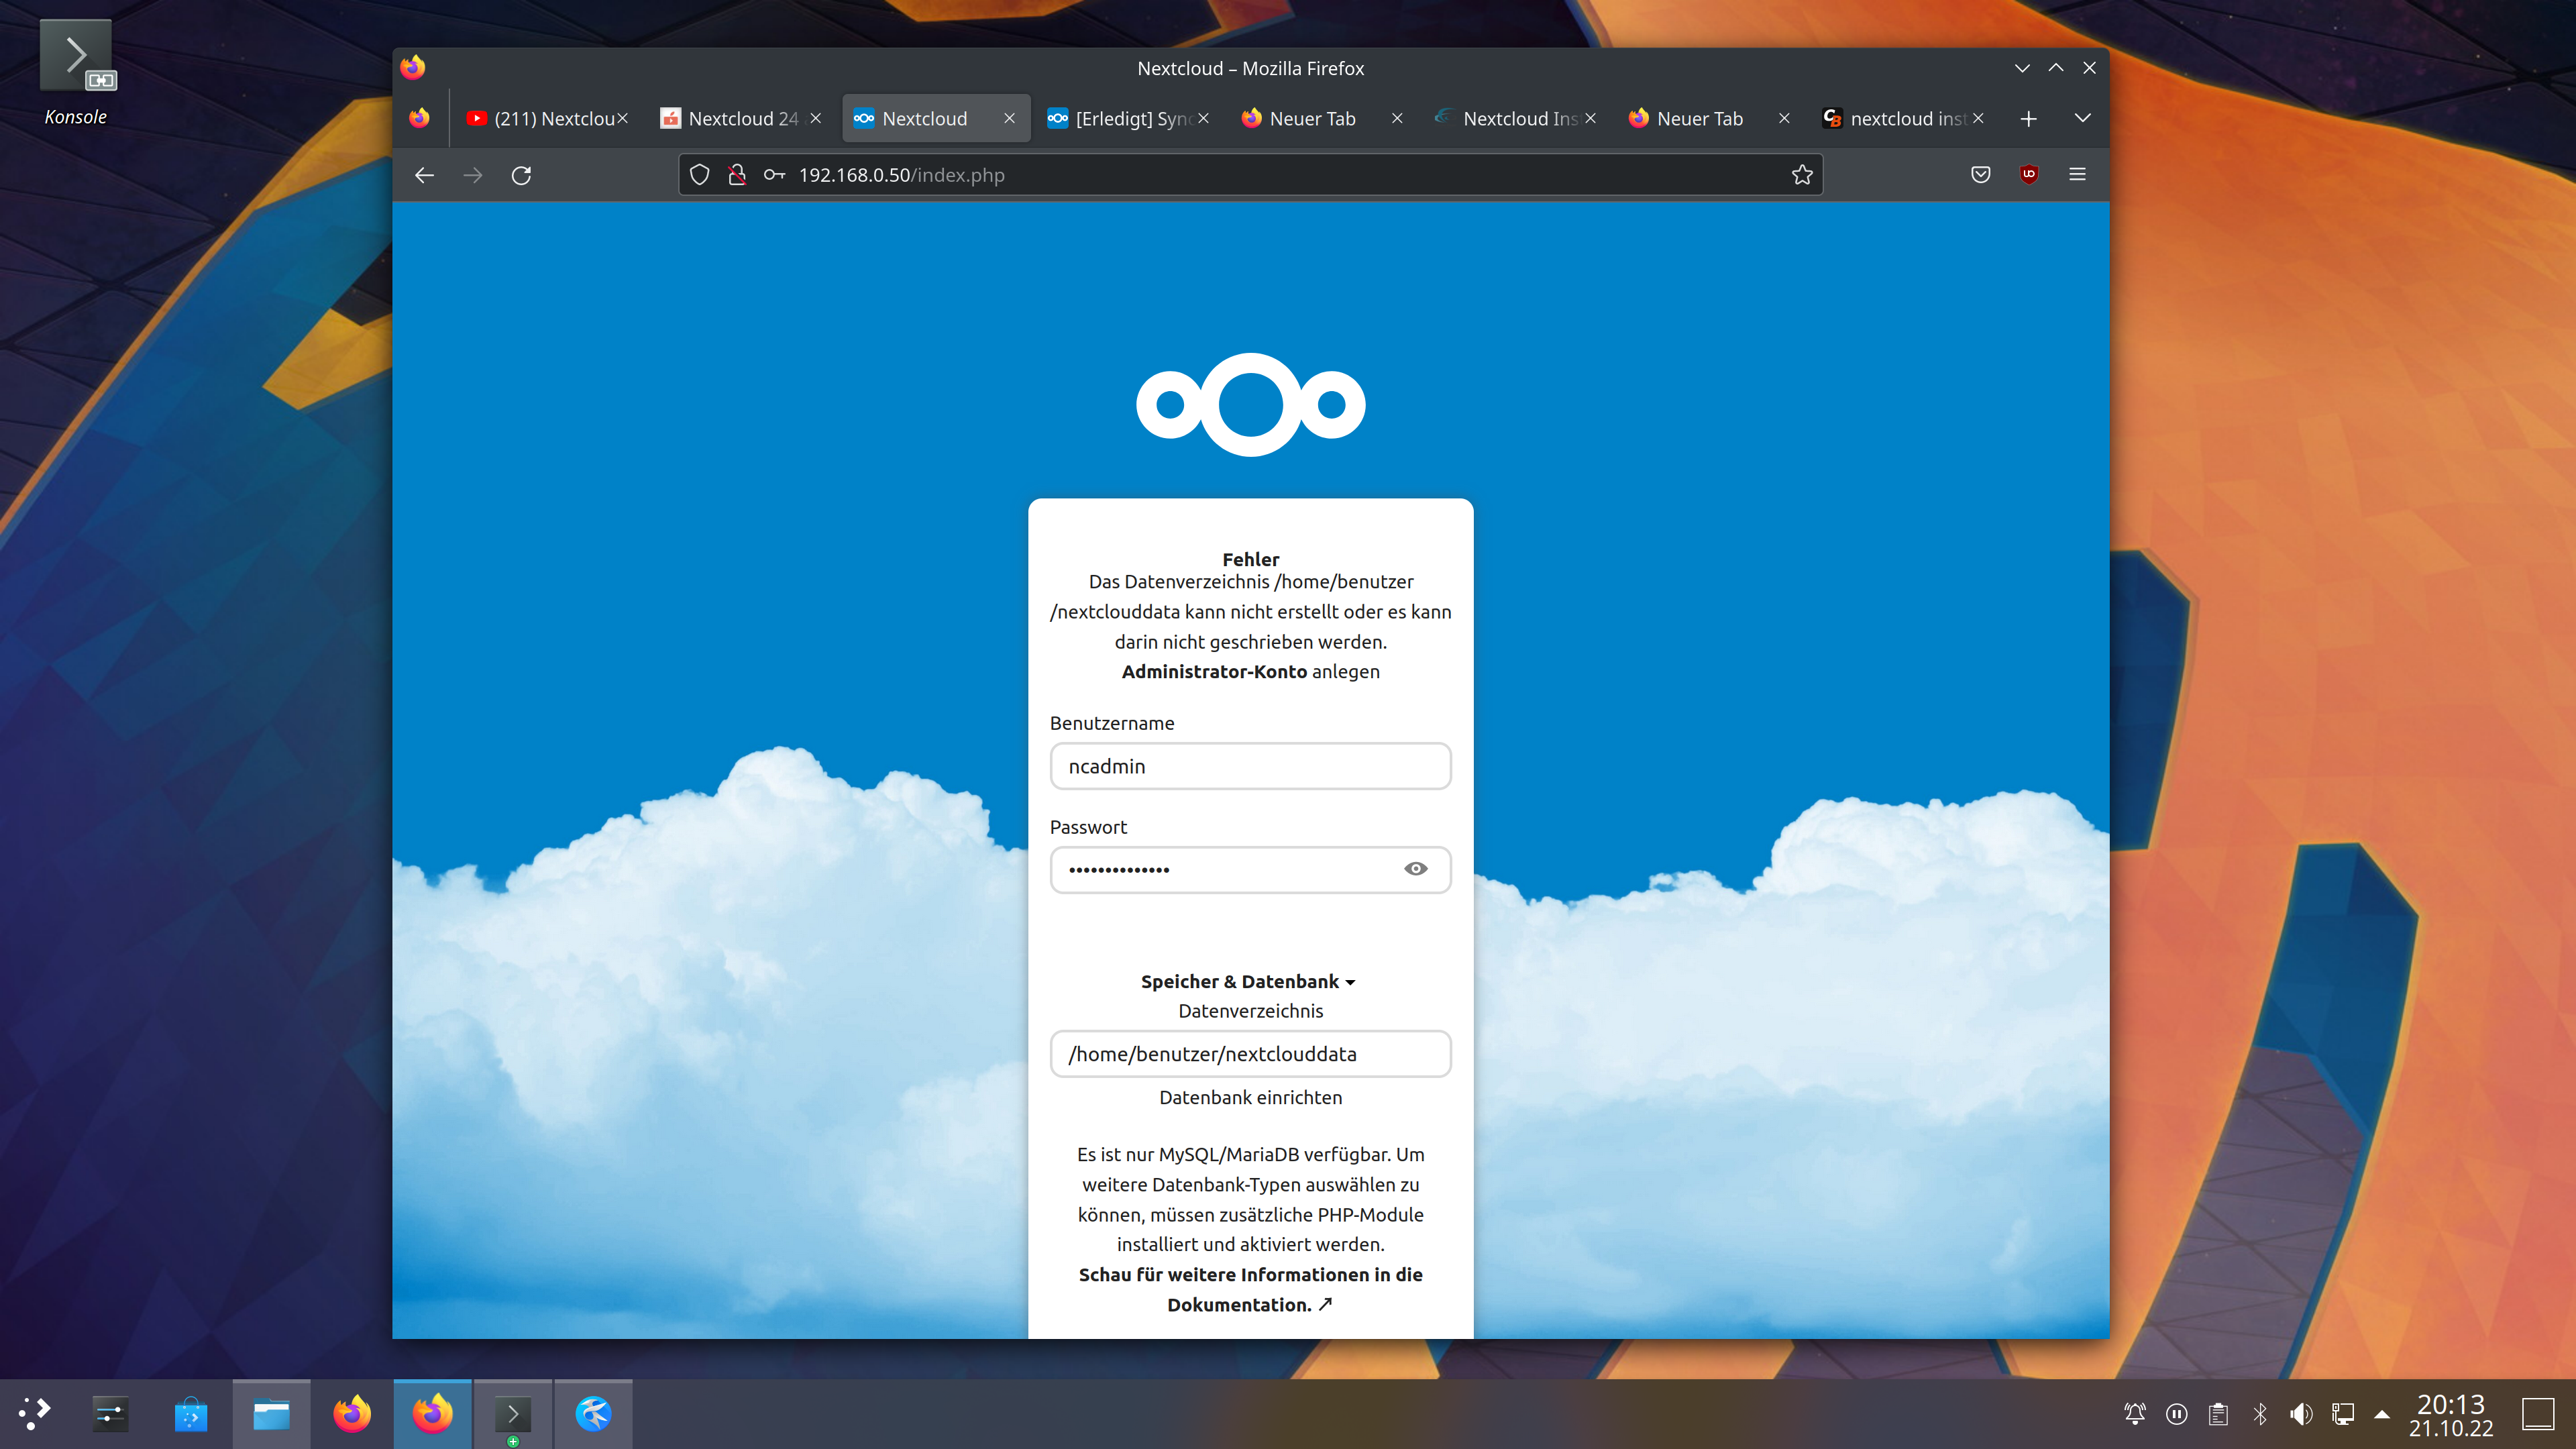Open the uBlock Origin extension icon
Image resolution: width=2576 pixels, height=1449 pixels.
pyautogui.click(x=2028, y=174)
